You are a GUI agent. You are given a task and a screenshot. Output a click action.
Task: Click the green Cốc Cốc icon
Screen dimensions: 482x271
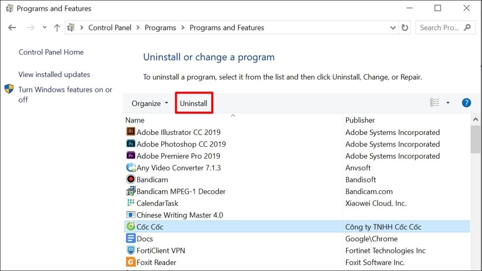[131, 226]
